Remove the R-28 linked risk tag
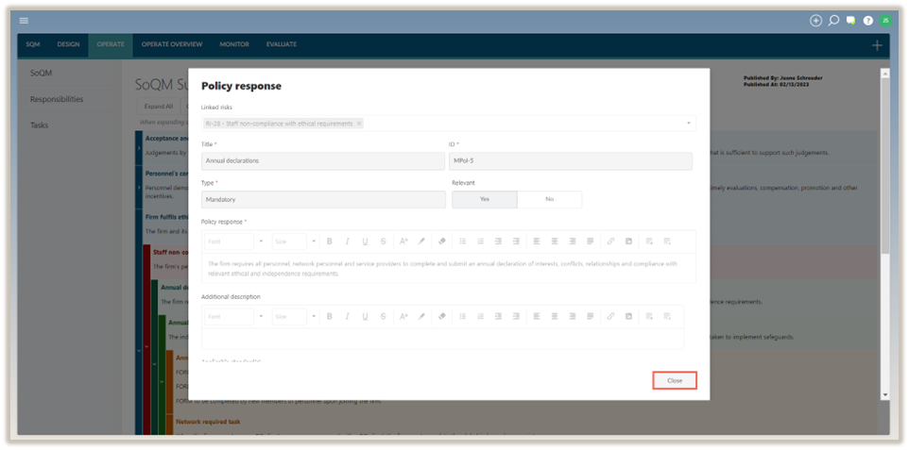Image resolution: width=909 pixels, height=450 pixels. pyautogui.click(x=359, y=124)
